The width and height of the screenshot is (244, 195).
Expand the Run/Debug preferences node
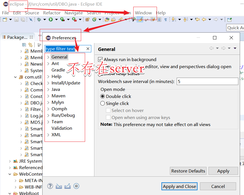48,115
